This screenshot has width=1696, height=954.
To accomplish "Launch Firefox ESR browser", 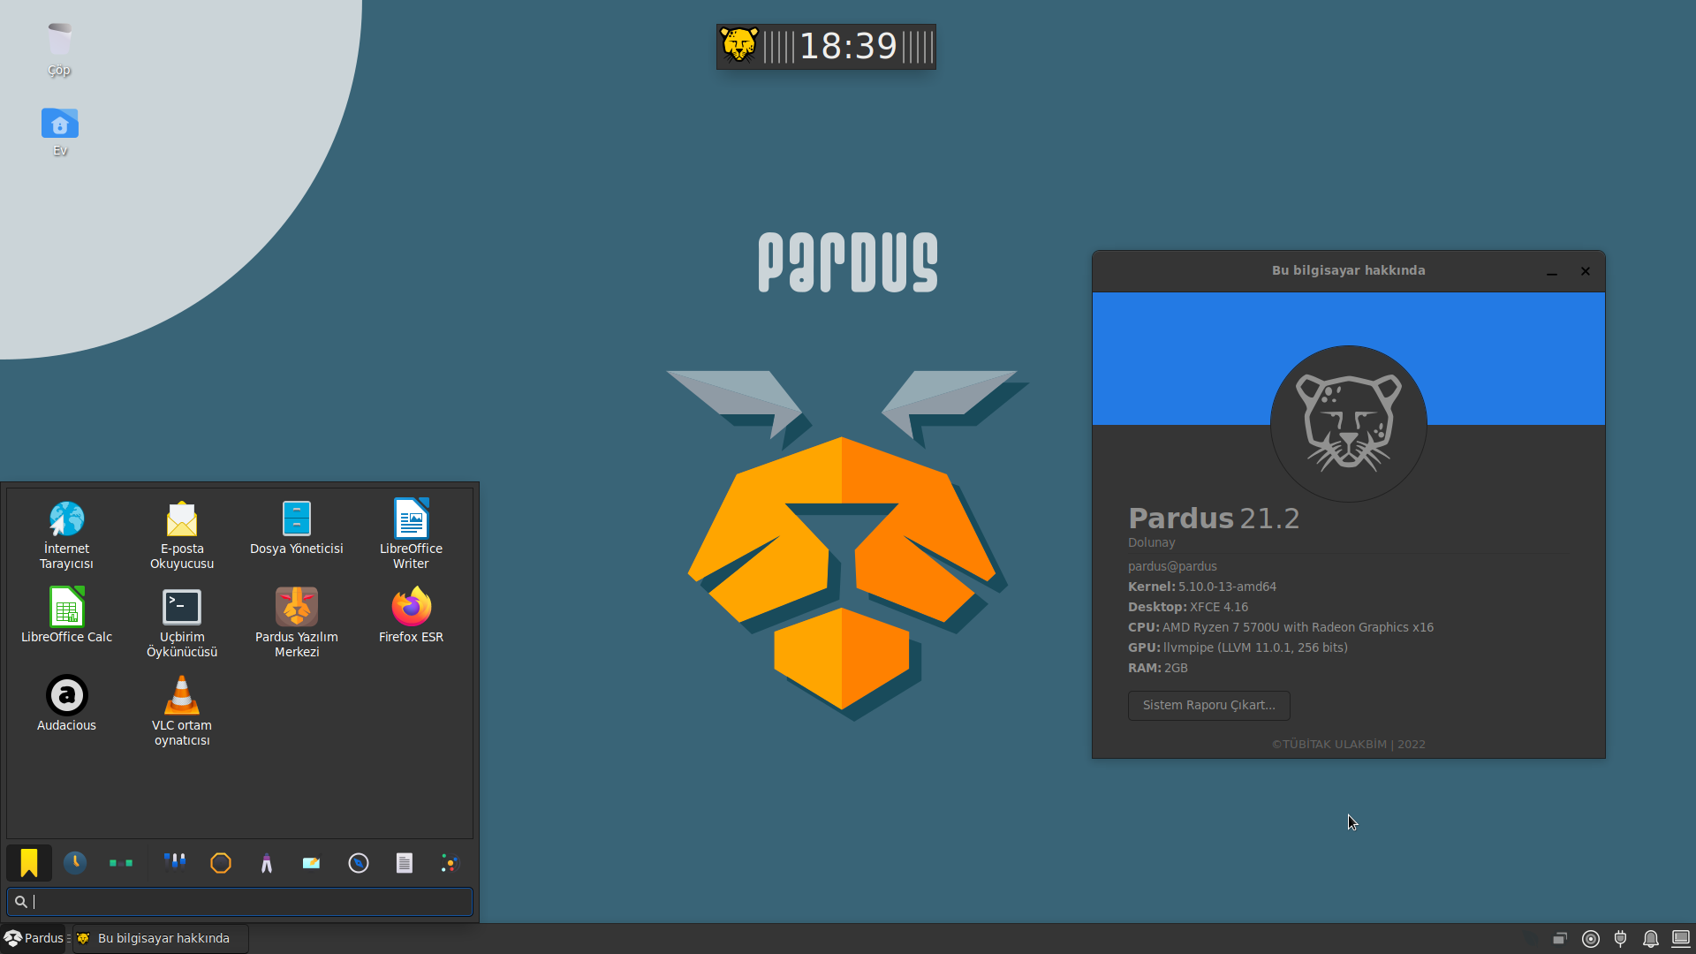I will coord(411,616).
